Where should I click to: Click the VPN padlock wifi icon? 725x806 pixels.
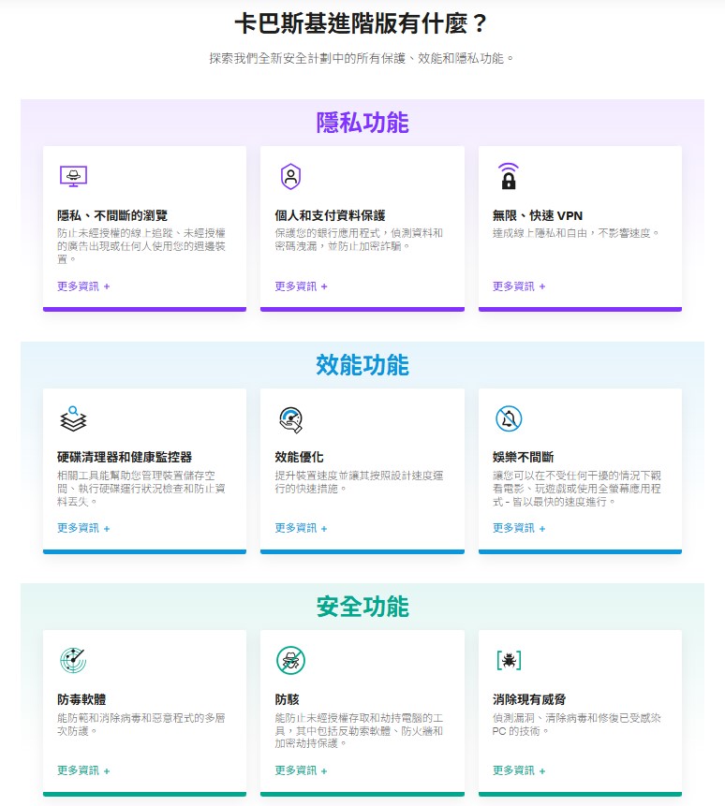pyautogui.click(x=509, y=176)
